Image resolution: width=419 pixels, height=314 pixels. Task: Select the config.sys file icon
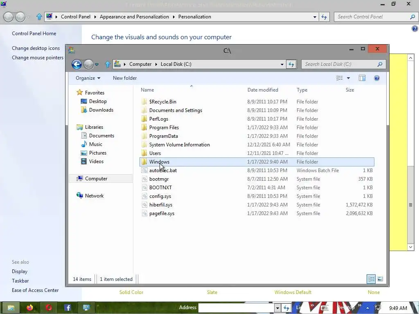point(144,196)
